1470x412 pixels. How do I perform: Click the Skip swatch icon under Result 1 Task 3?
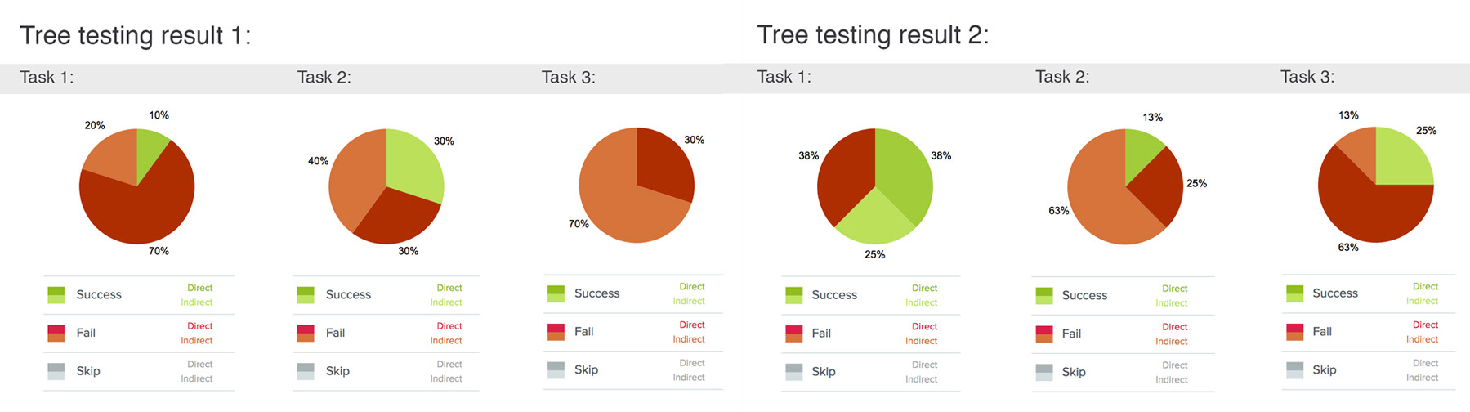[x=556, y=370]
